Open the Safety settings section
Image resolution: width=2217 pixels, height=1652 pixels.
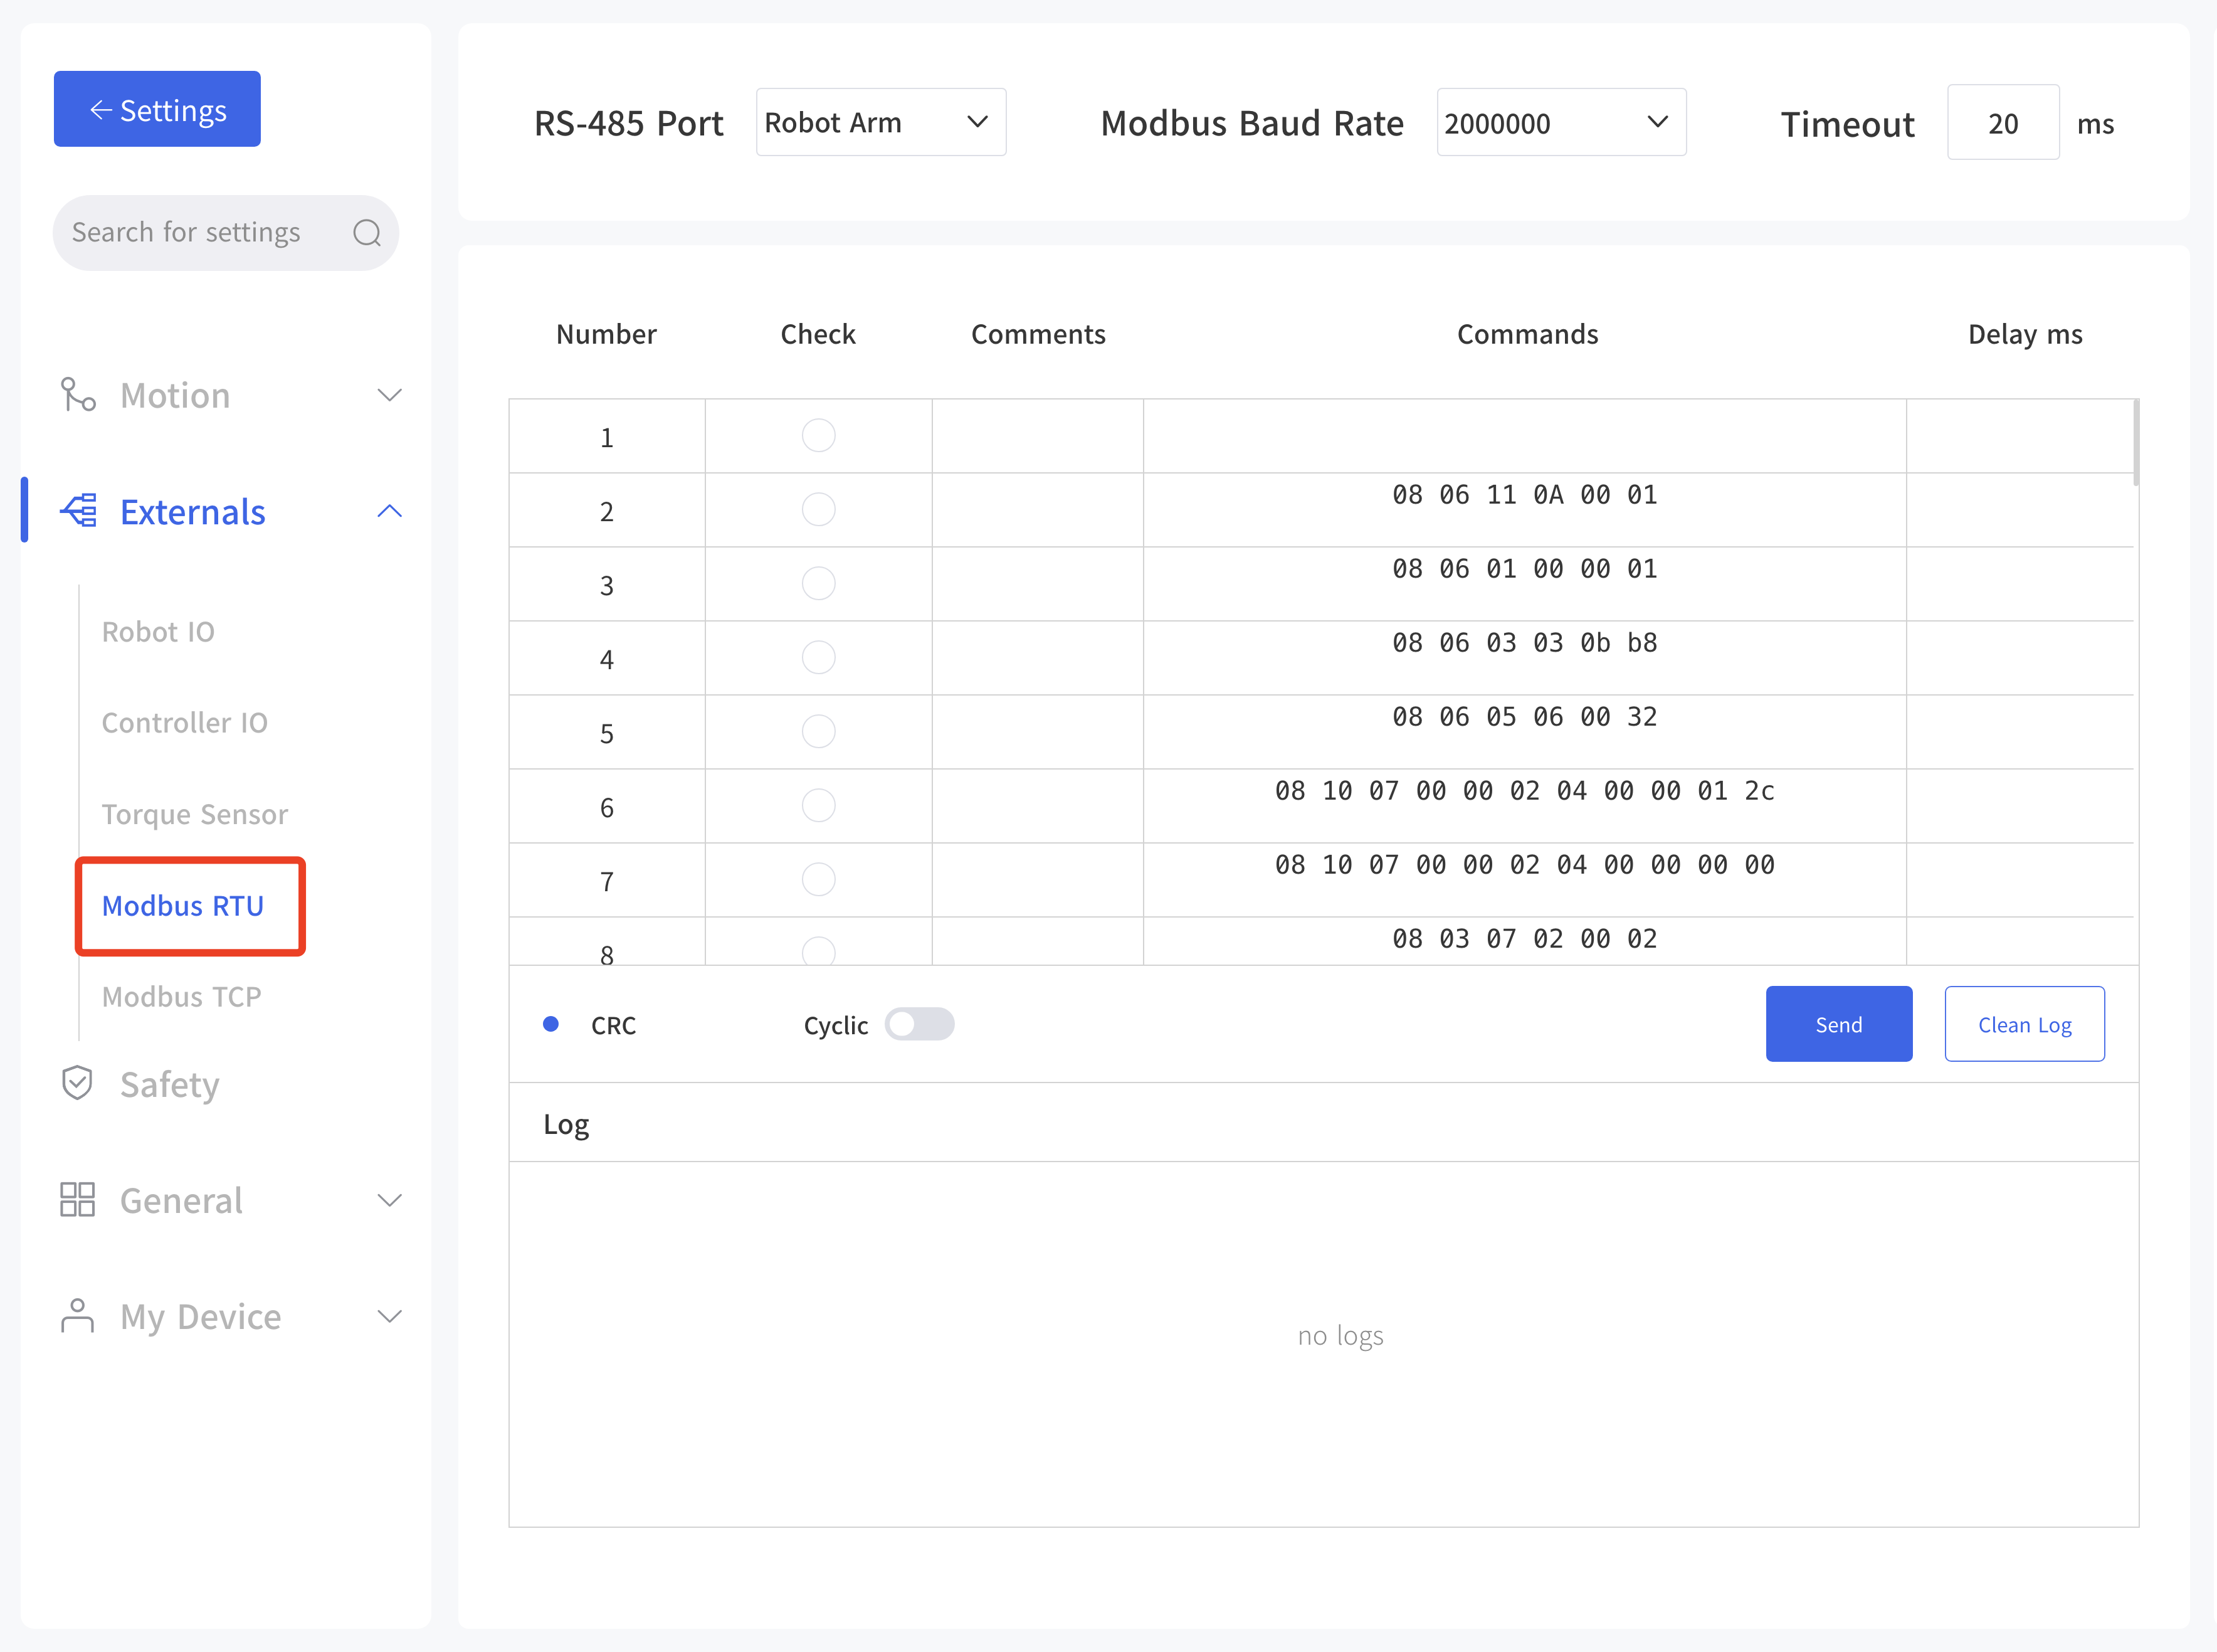169,1084
